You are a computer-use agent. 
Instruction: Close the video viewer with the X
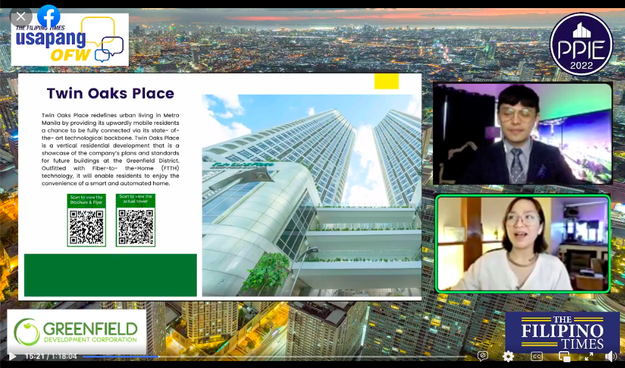(x=21, y=16)
